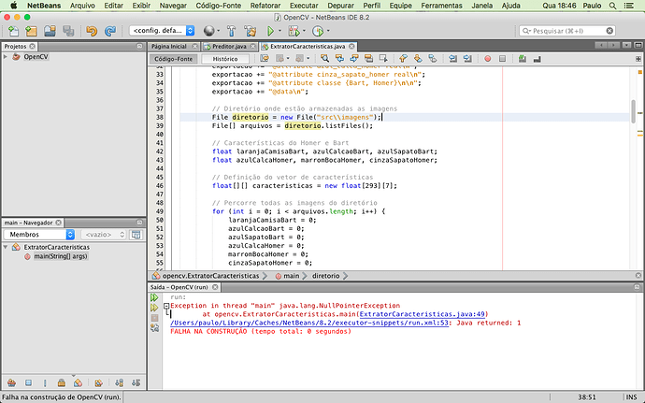Undo the last edit with the toolbar arrow

click(92, 31)
